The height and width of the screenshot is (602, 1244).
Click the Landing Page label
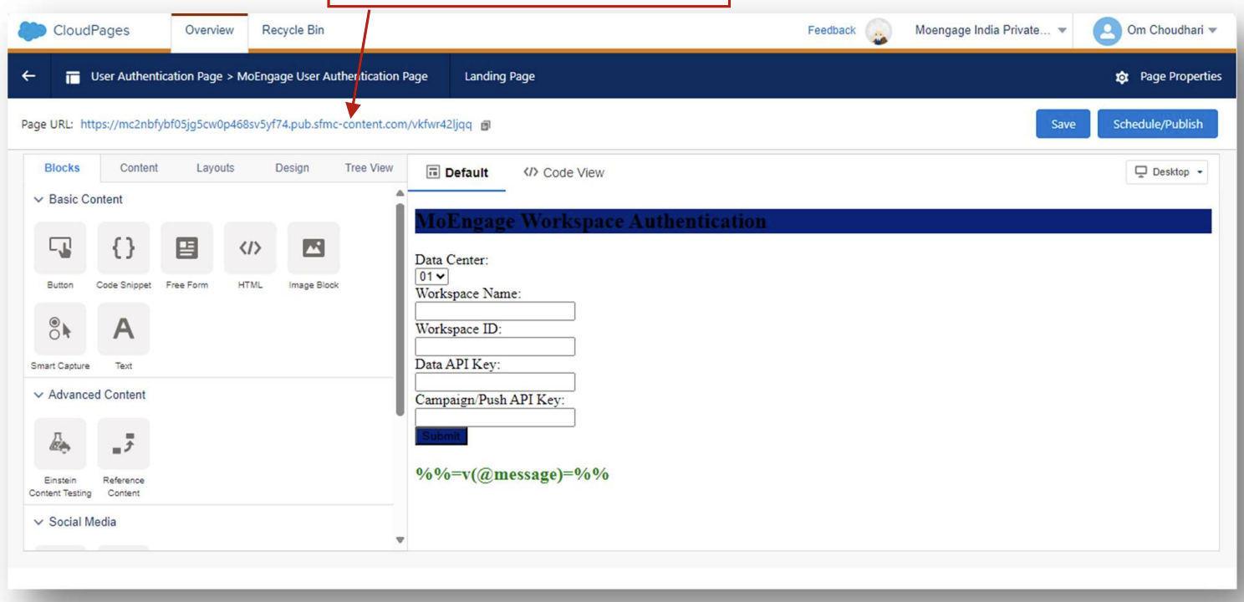499,76
